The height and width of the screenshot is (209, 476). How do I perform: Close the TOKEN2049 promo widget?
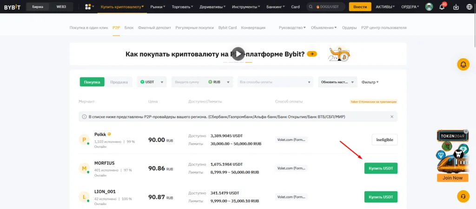point(466,131)
